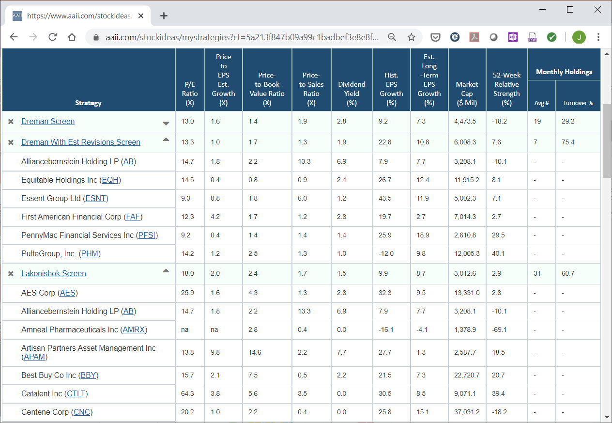Open the BBY ticker link for Best Buy
Image resolution: width=612 pixels, height=423 pixels.
tap(89, 376)
